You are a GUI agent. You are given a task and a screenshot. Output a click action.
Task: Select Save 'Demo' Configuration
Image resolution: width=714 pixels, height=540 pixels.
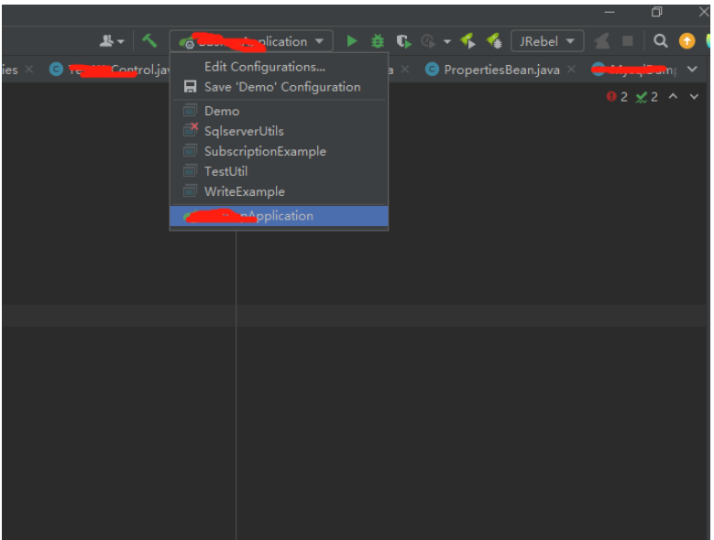(279, 87)
